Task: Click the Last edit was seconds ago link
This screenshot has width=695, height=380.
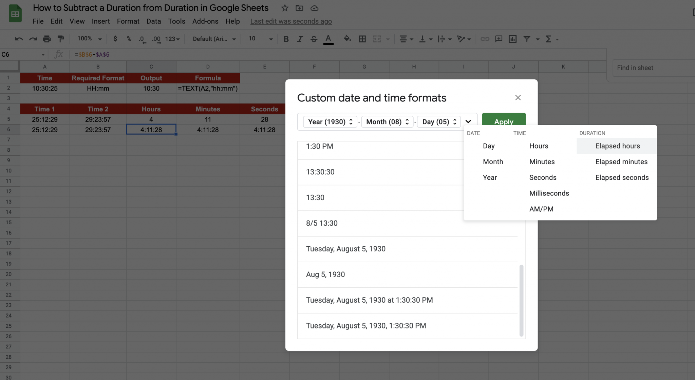Action: 291,21
